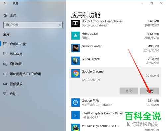166x131 pixels.
Task: Click the JetBrains PyCharm icon
Action: coord(75,127)
